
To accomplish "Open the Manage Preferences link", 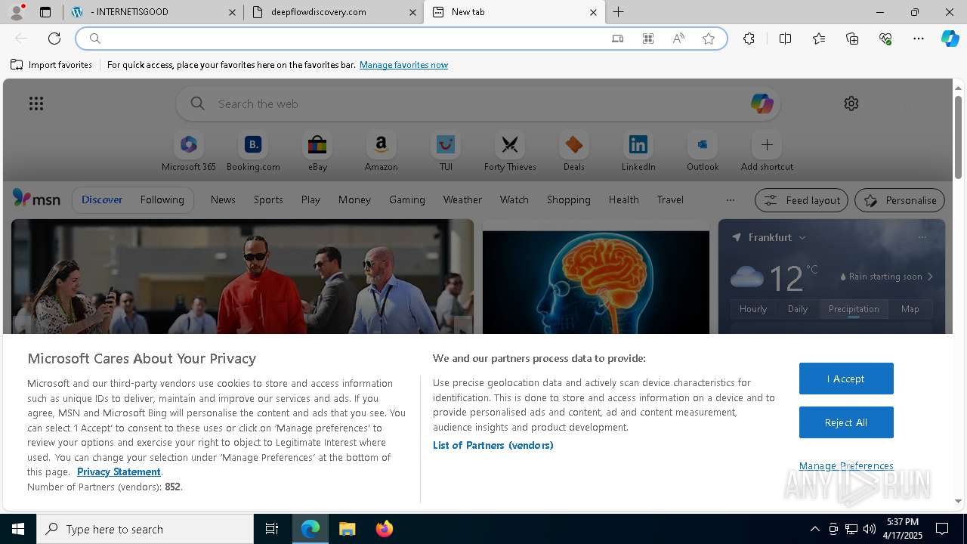I will point(846,465).
